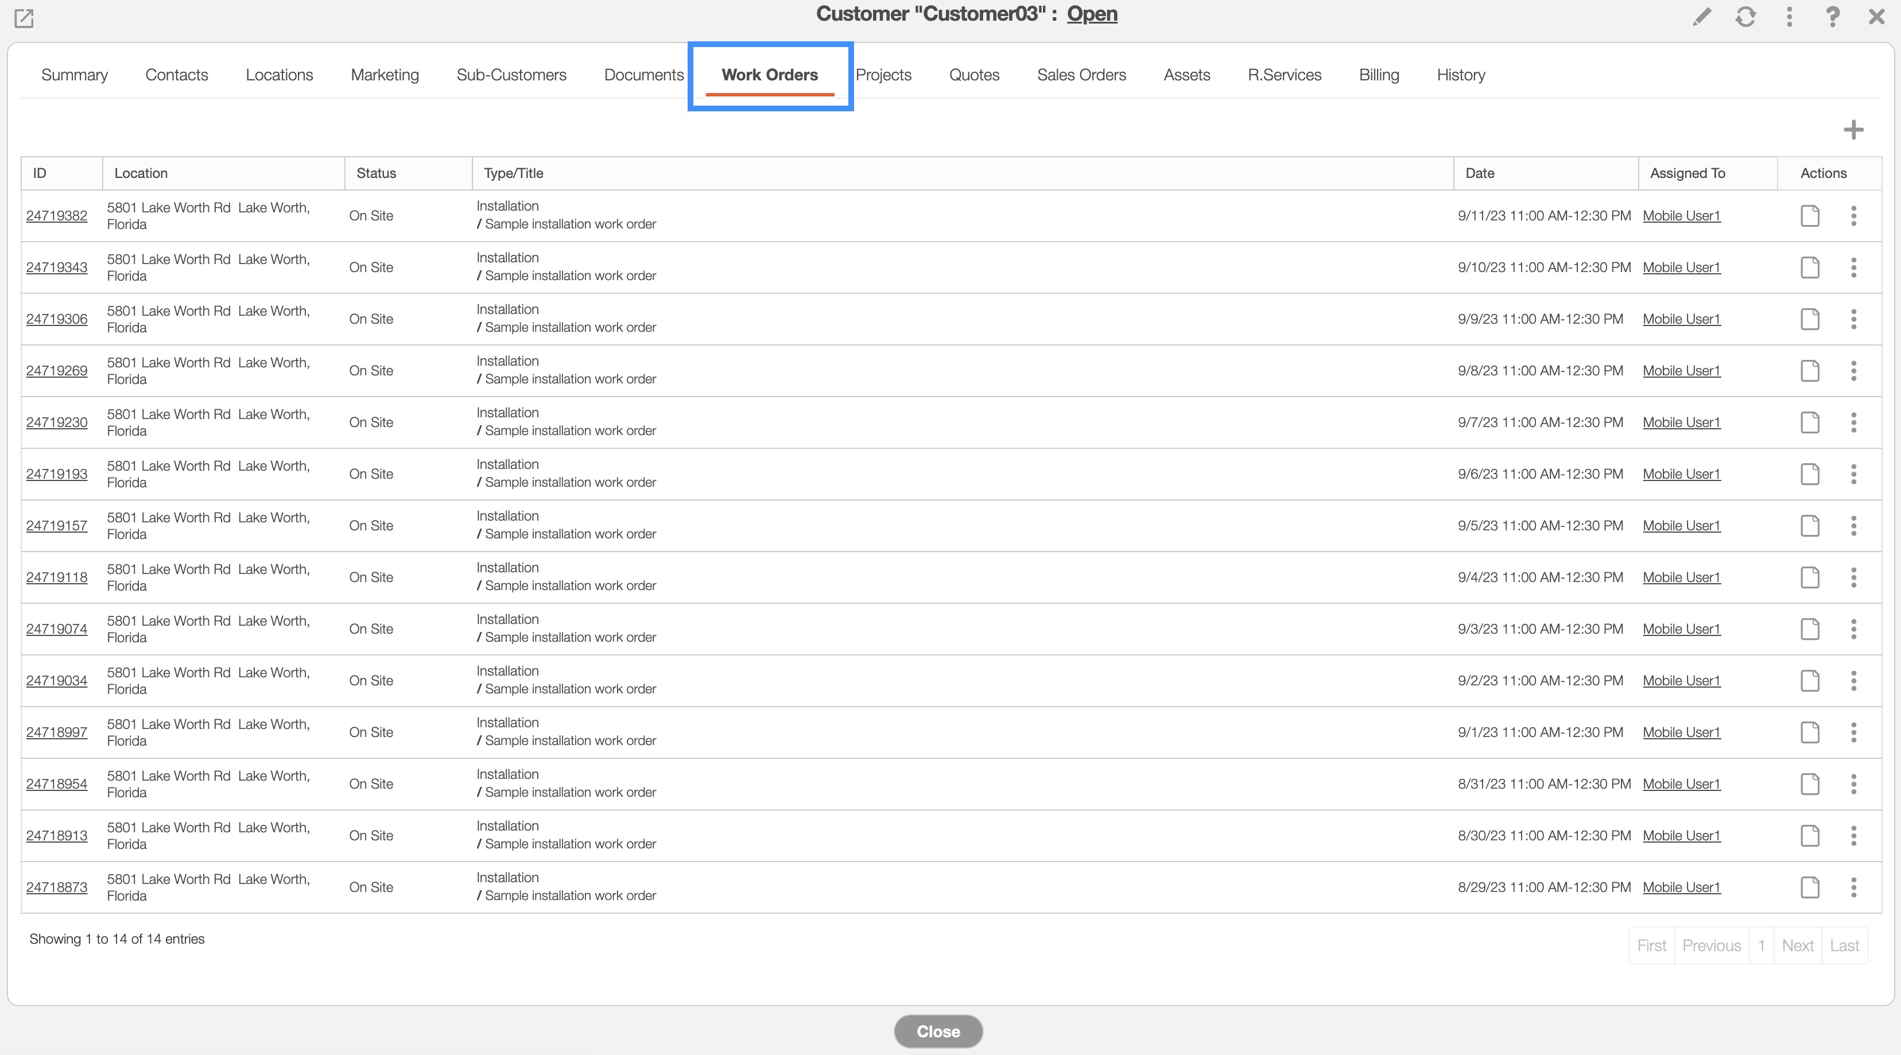Switch to the Assets tab

pyautogui.click(x=1186, y=75)
